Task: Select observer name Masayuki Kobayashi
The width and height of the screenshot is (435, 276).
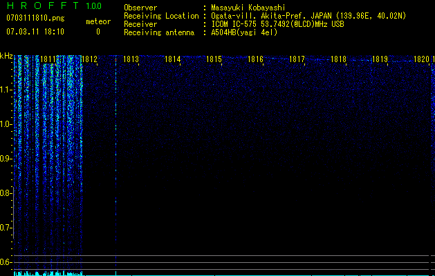Action: [248, 8]
